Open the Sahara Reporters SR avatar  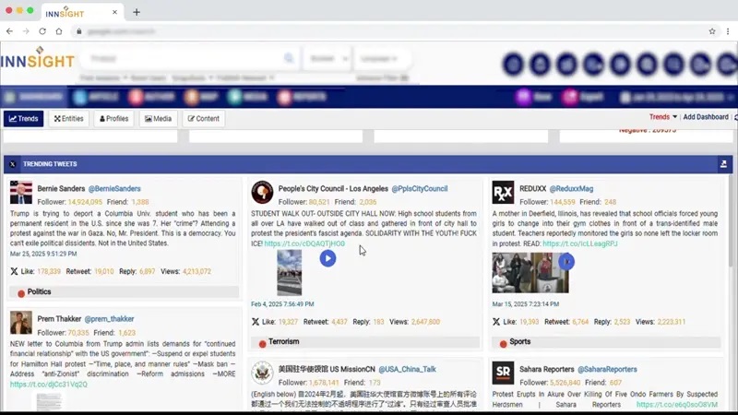[x=503, y=373]
